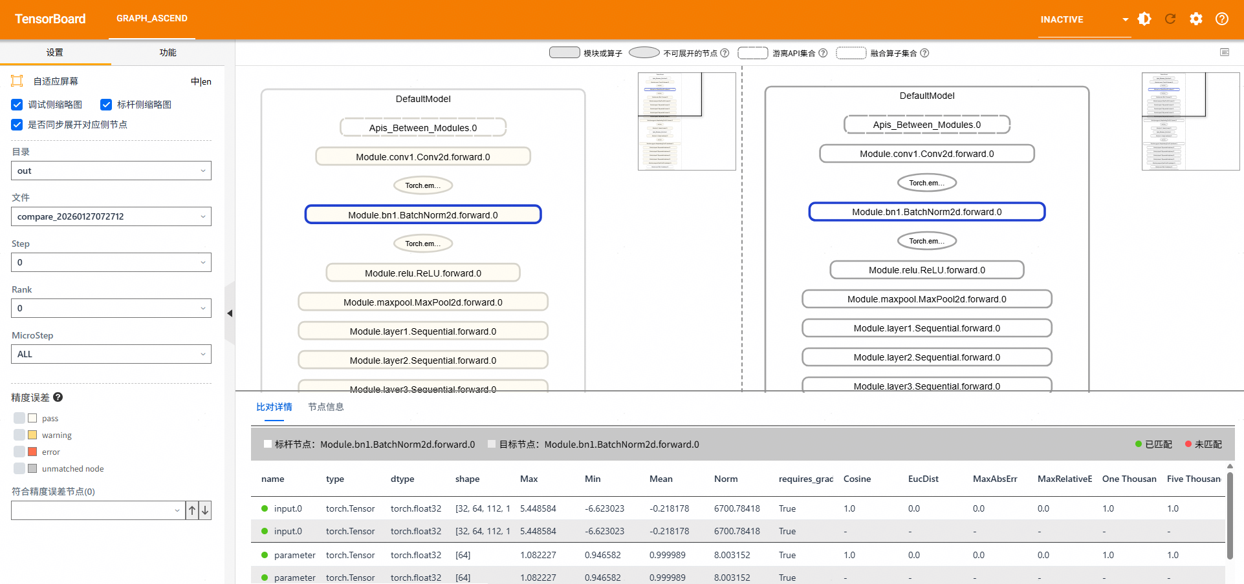The width and height of the screenshot is (1244, 584).
Task: Select Module.maxpool.MaxPool2d.forward.0 node in right graph
Action: 927,299
